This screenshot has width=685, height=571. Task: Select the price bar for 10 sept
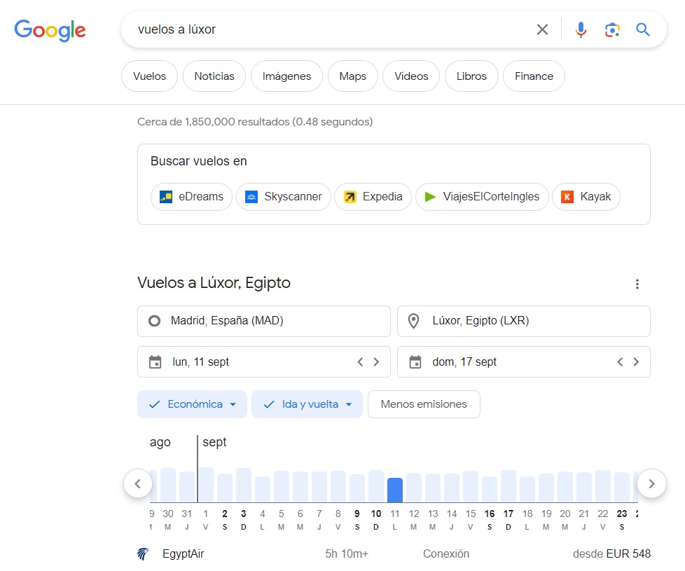pyautogui.click(x=376, y=486)
